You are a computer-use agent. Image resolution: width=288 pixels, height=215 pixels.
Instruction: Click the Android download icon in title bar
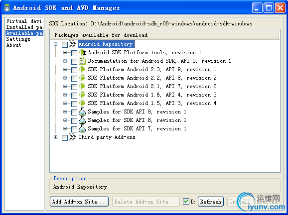7,7
